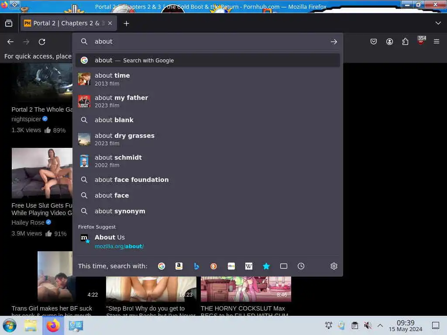The height and width of the screenshot is (335, 447).
Task: Search this time with Amazon
Action: pos(179,266)
